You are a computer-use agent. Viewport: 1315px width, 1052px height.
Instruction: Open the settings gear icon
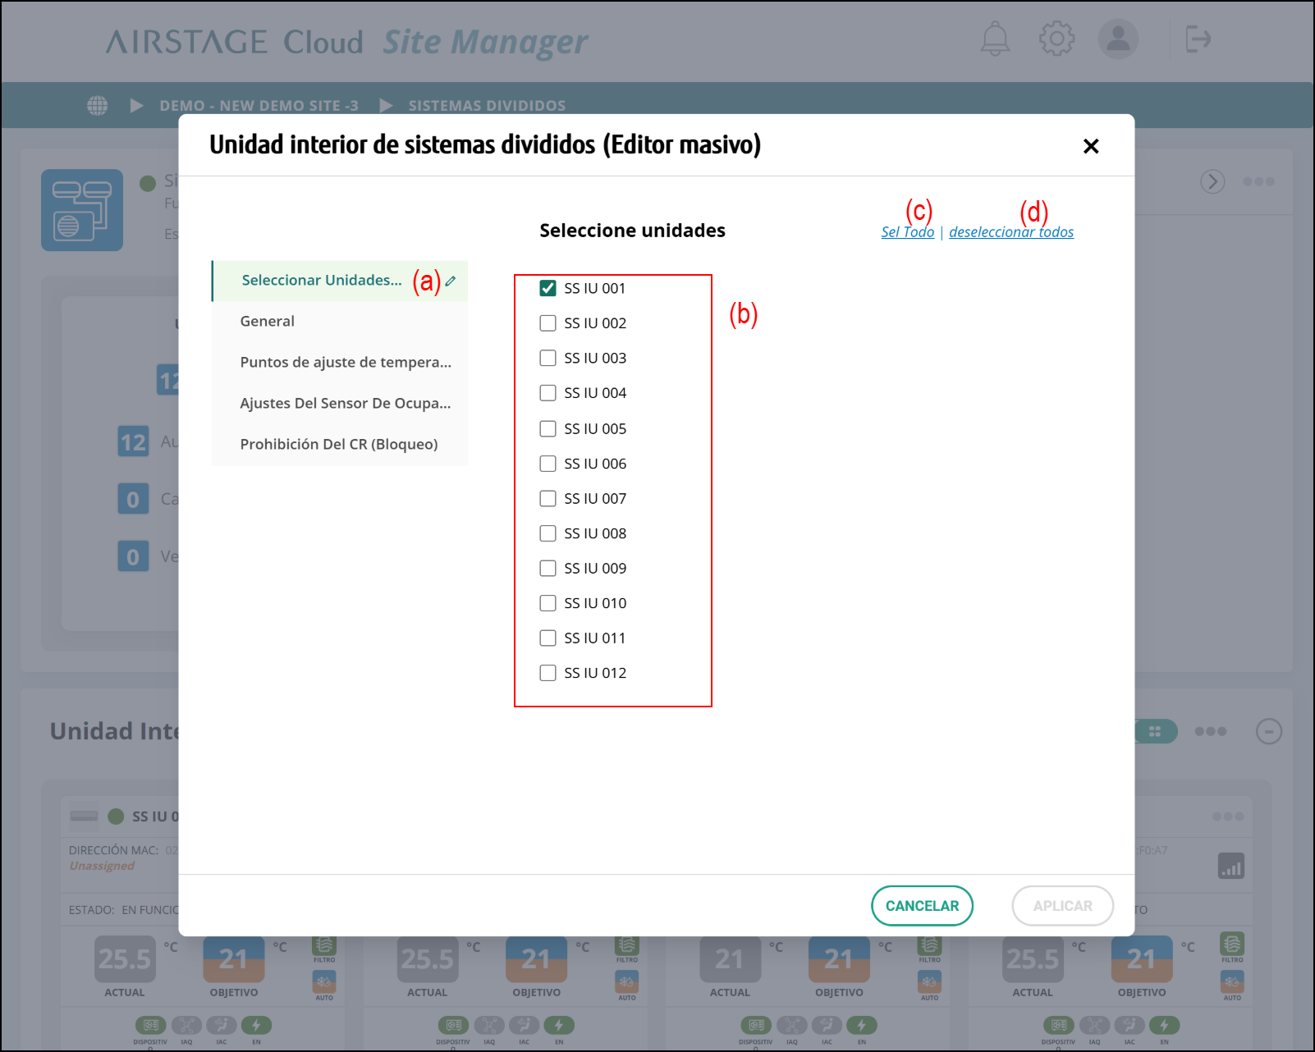tap(1056, 39)
